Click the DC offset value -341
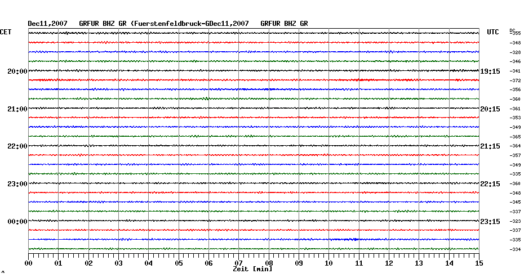The height and width of the screenshot is (278, 524). point(516,71)
